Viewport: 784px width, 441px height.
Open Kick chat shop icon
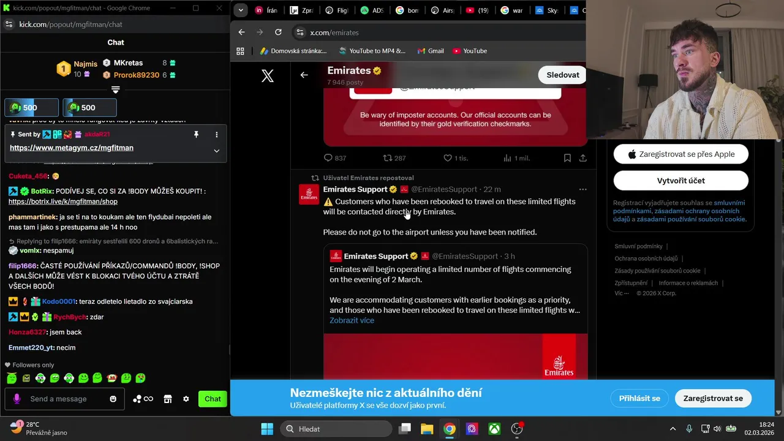point(167,399)
